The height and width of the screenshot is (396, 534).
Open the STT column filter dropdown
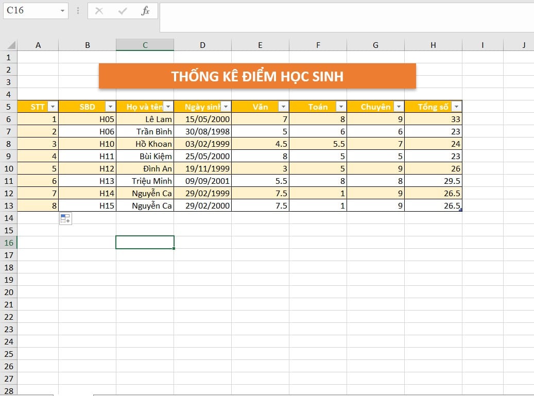pos(53,107)
